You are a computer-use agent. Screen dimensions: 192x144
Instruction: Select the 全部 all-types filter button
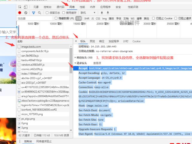coord(79,19)
